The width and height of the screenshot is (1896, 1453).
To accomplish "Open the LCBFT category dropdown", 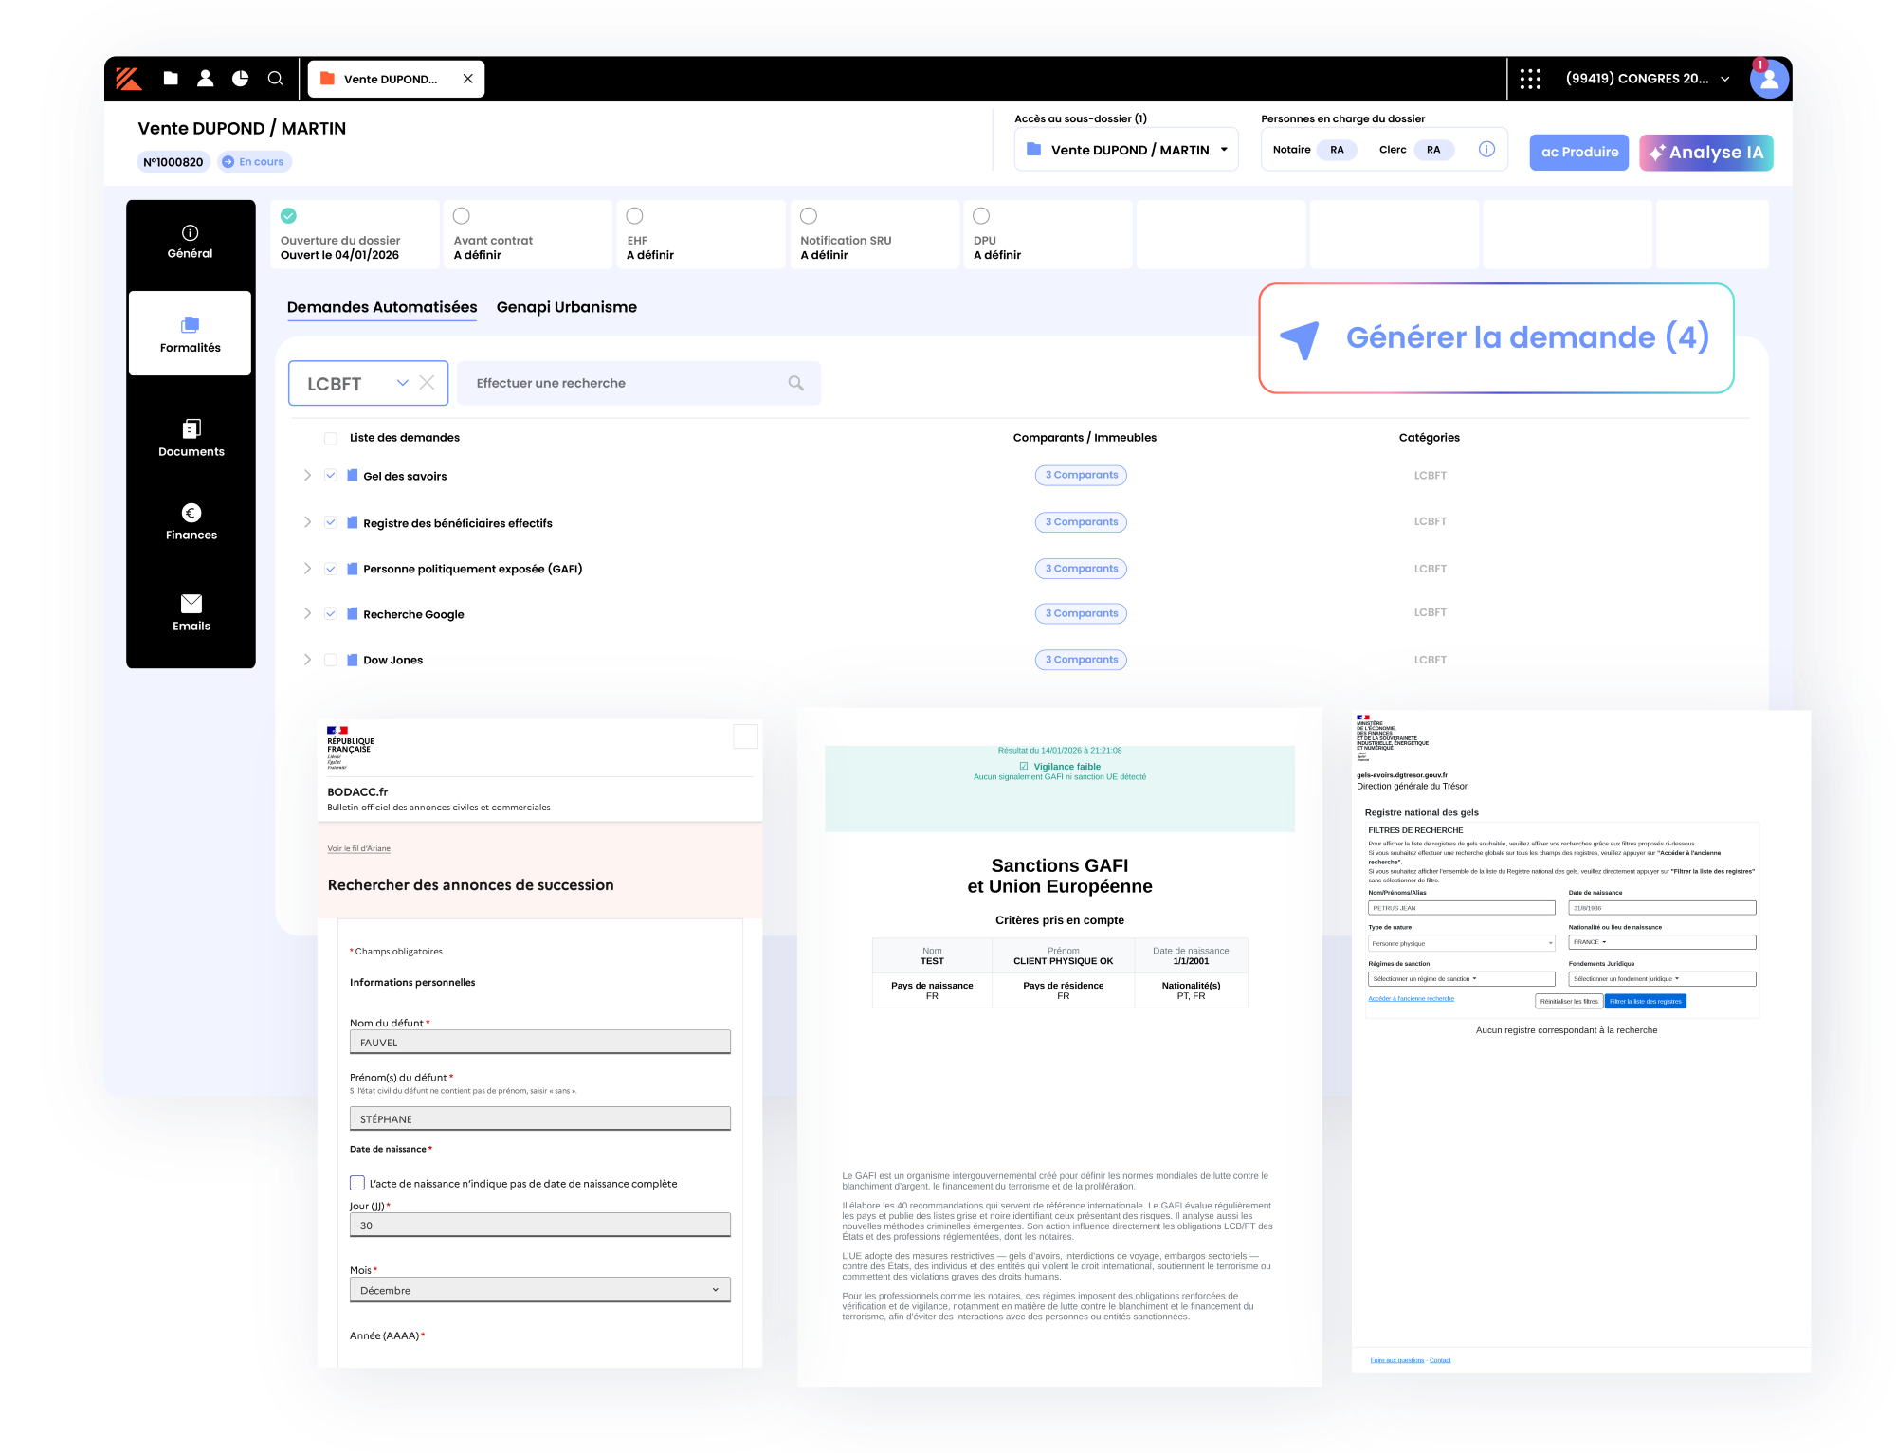I will tap(402, 383).
